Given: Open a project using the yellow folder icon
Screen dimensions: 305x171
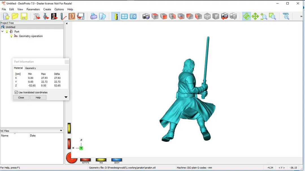Looking at the screenshot, I should (x=15, y=16).
